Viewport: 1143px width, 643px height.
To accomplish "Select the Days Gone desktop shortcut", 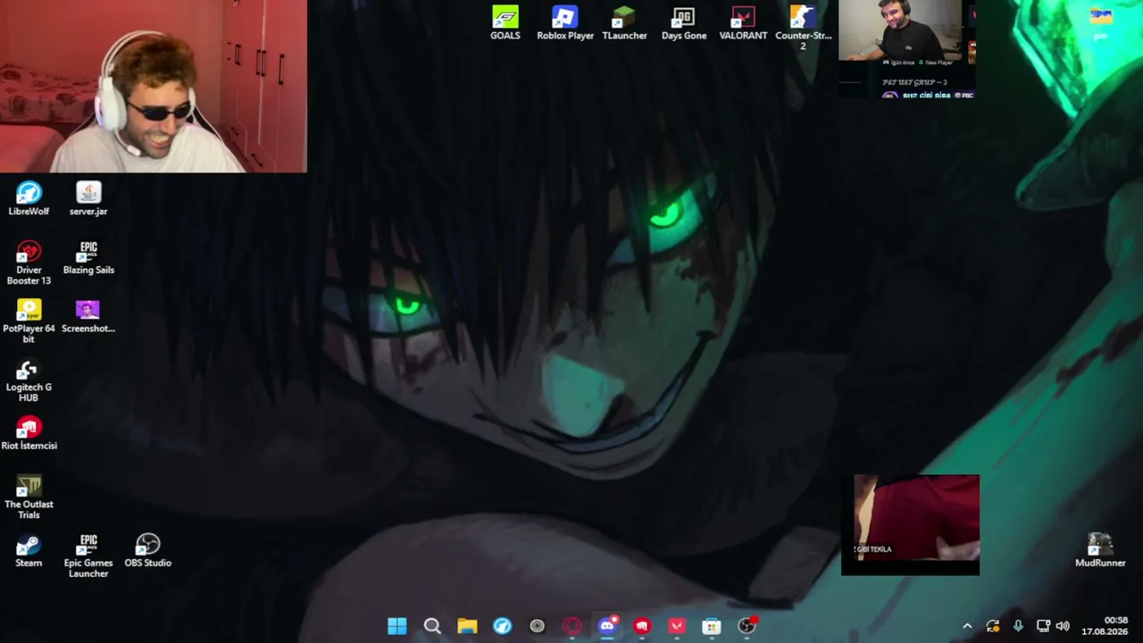I will coord(684,23).
